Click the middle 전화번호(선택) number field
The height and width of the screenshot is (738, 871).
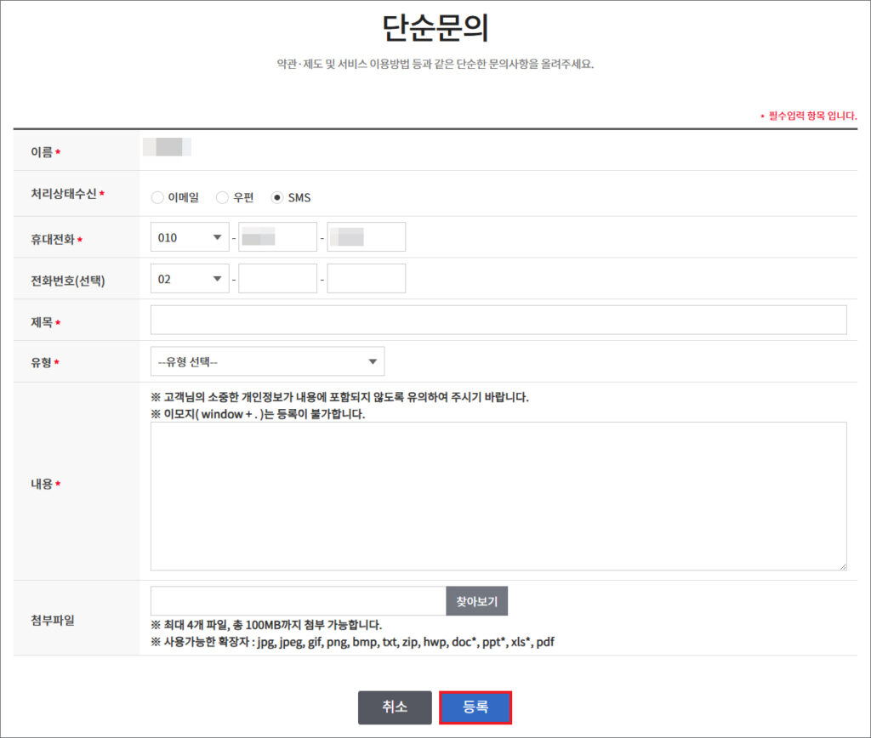[277, 279]
